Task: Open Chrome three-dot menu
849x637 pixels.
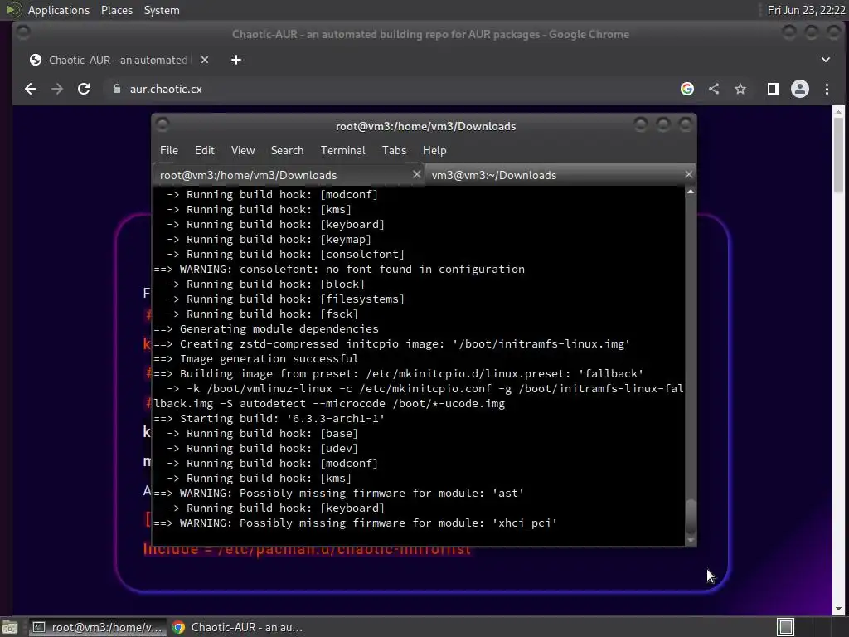Action: pyautogui.click(x=827, y=89)
